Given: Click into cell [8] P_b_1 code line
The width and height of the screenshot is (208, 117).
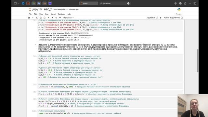Looking at the screenshot, I should tap(85, 94).
